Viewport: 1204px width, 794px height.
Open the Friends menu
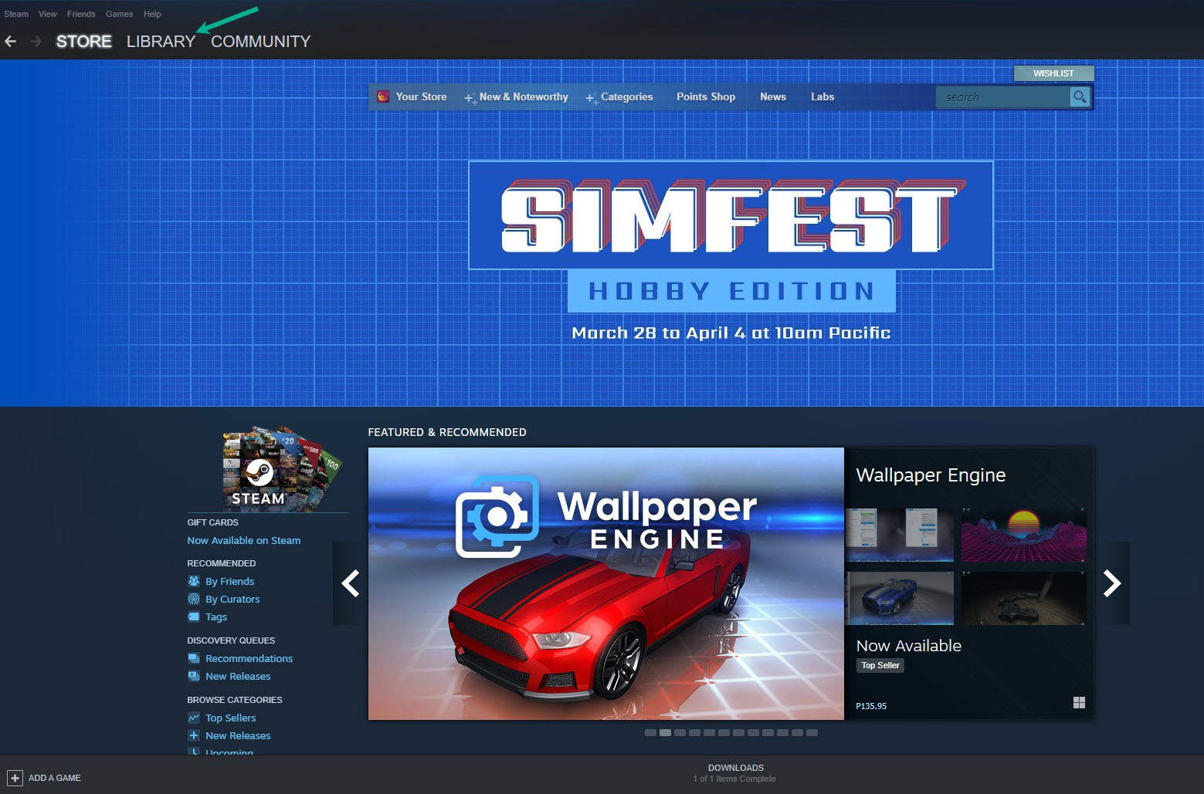[81, 14]
